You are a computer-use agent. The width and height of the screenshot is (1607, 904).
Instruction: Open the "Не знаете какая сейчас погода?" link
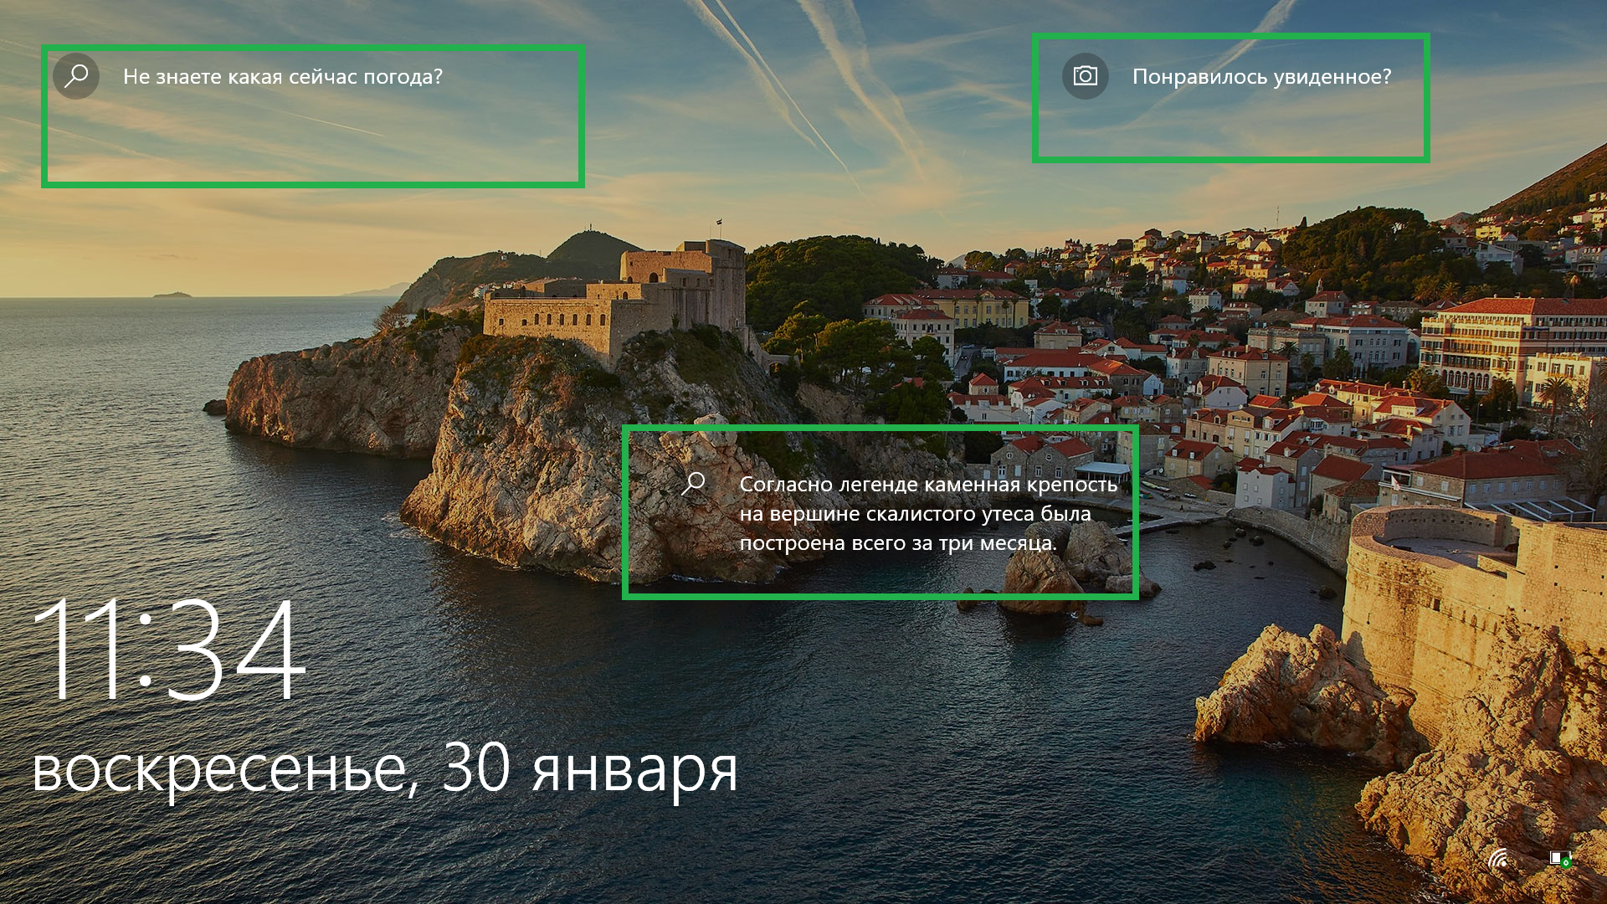pos(282,77)
